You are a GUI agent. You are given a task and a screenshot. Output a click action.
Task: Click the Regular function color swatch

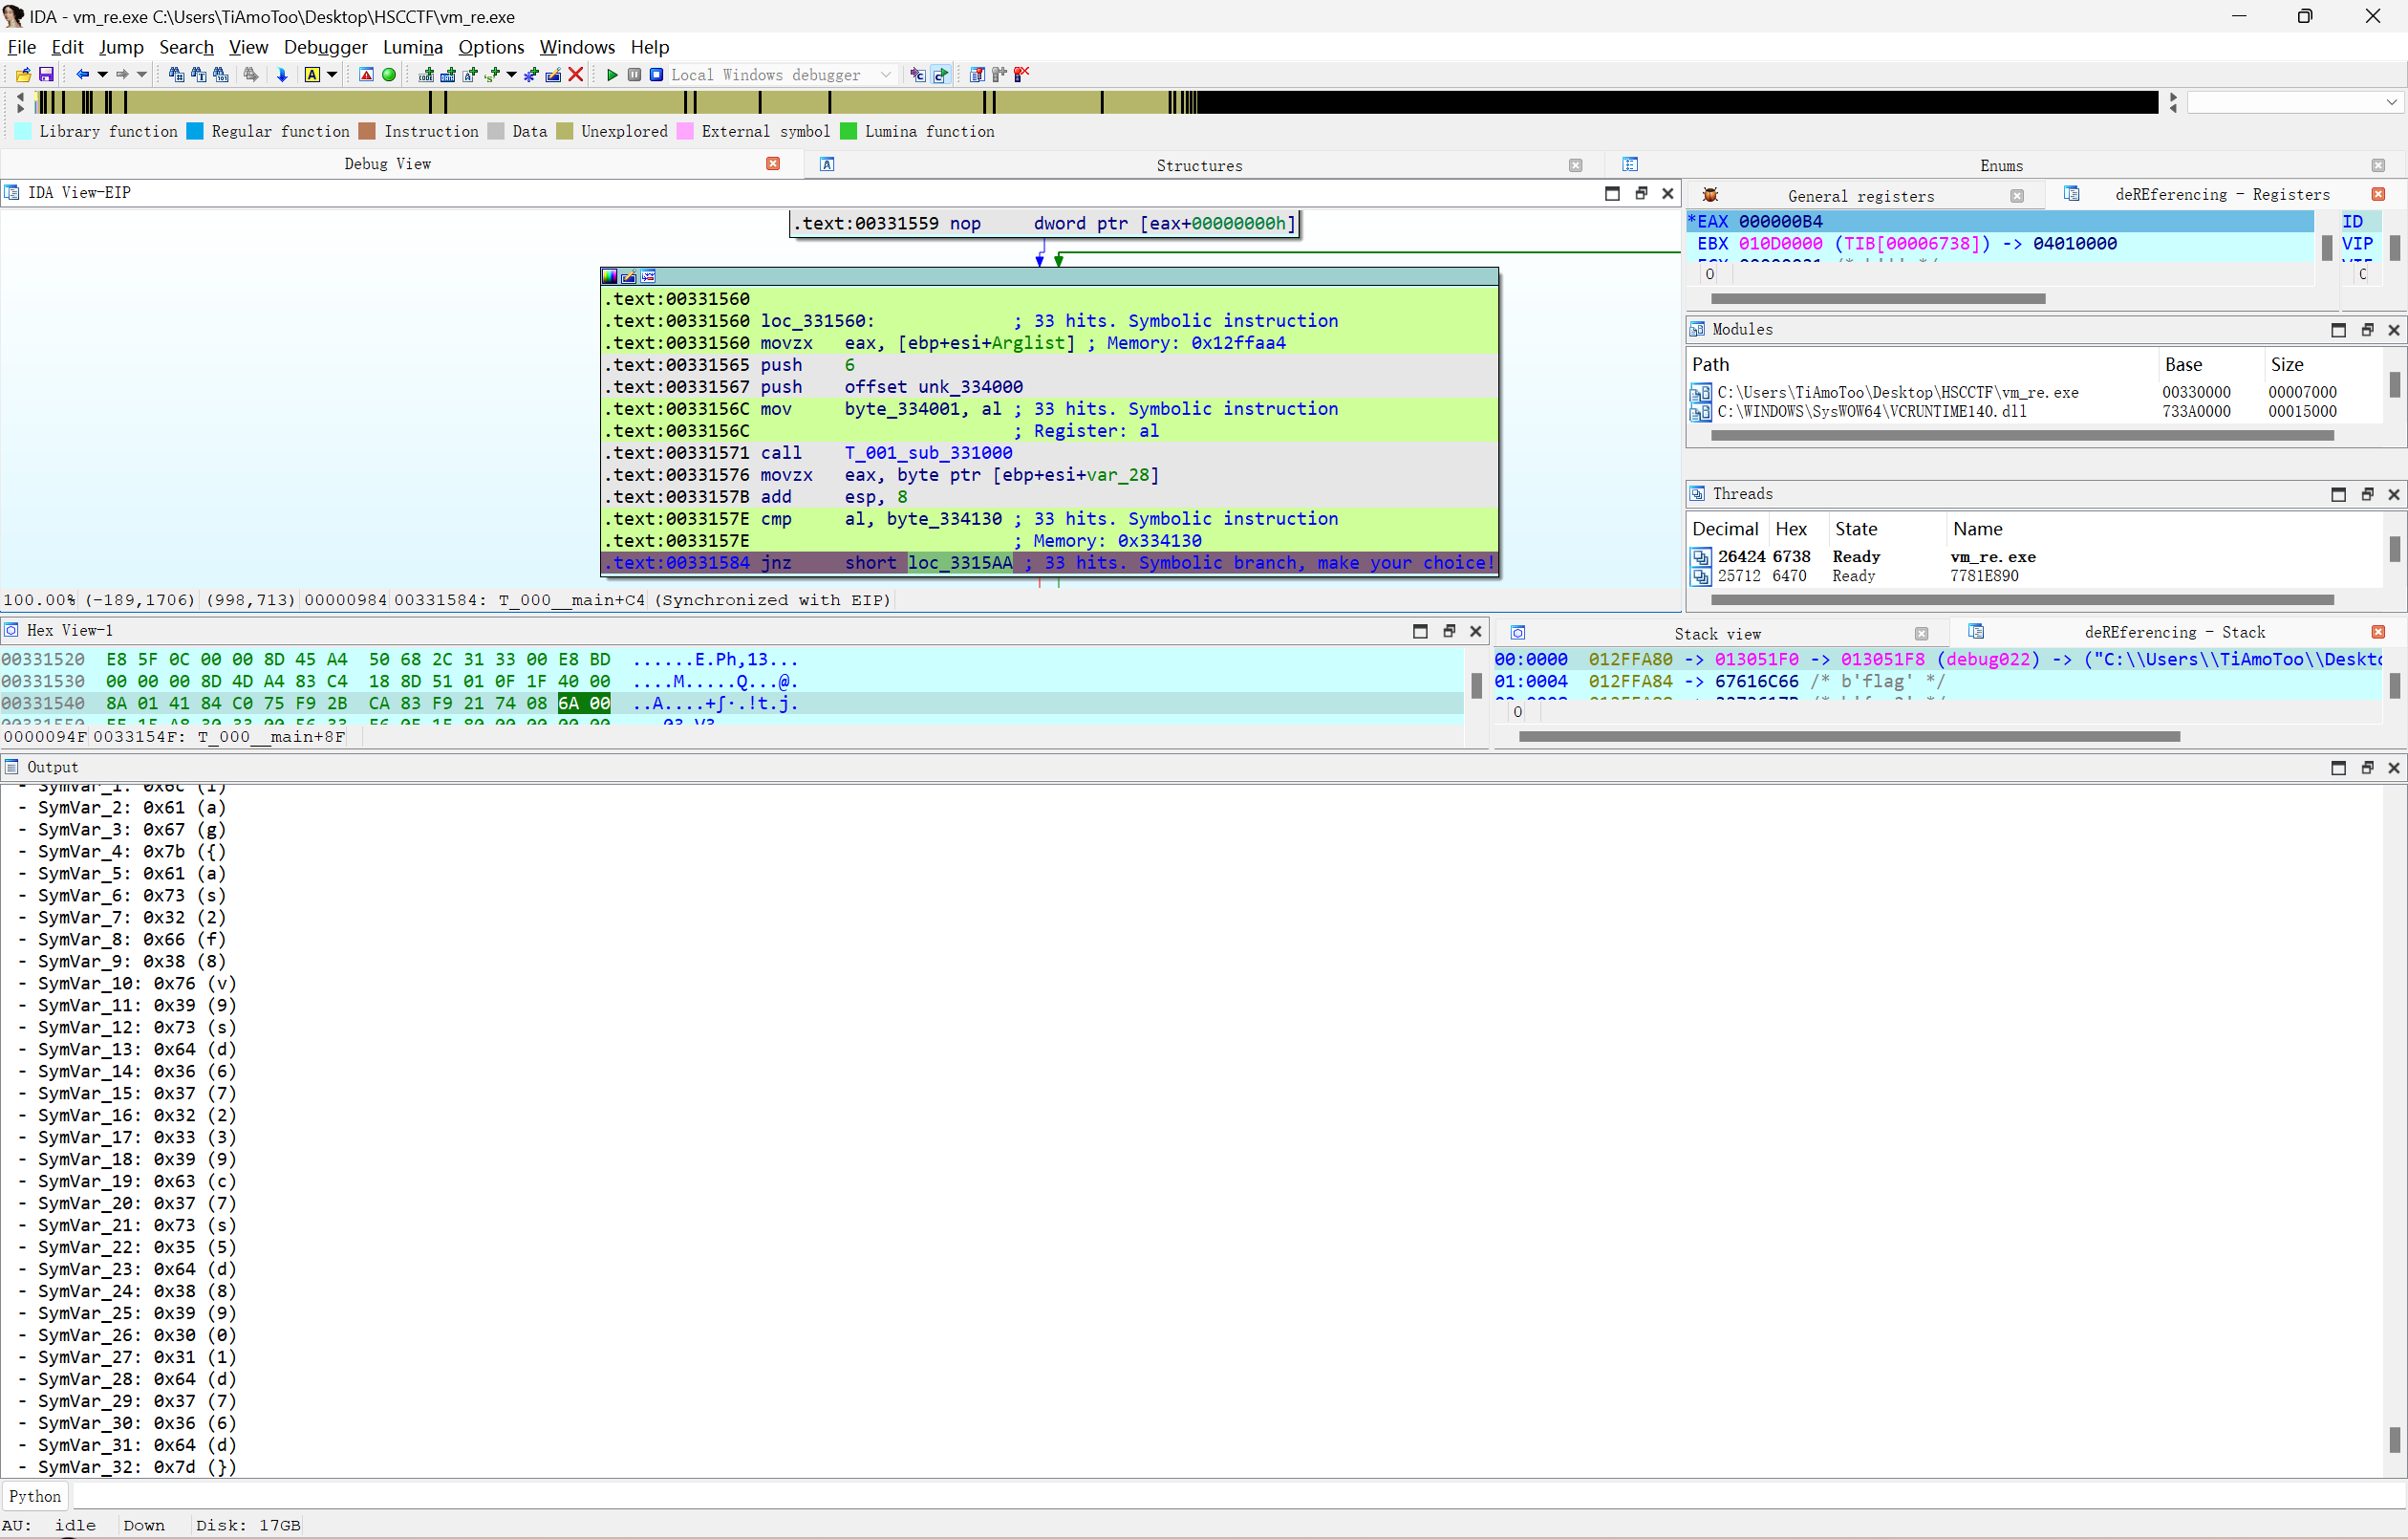point(195,131)
